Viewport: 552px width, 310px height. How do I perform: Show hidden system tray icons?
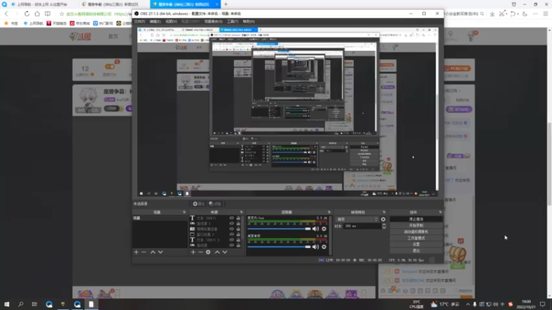click(468, 304)
